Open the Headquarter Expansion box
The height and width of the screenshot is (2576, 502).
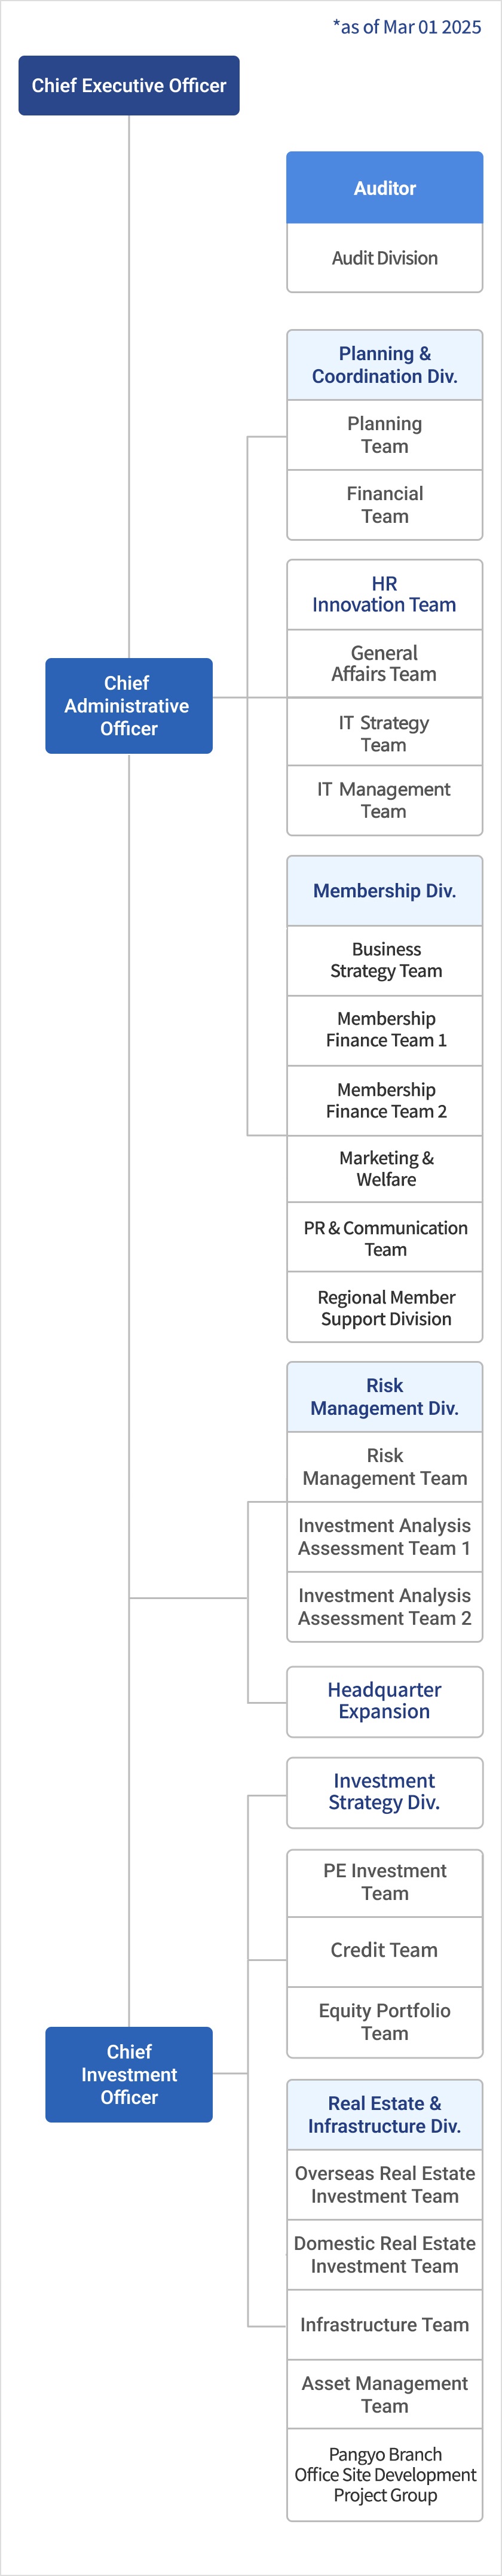coord(384,1701)
